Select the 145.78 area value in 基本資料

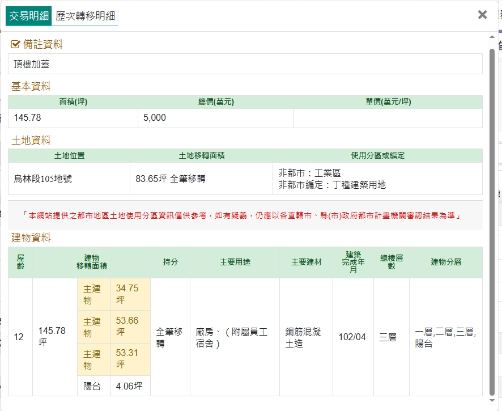click(28, 118)
